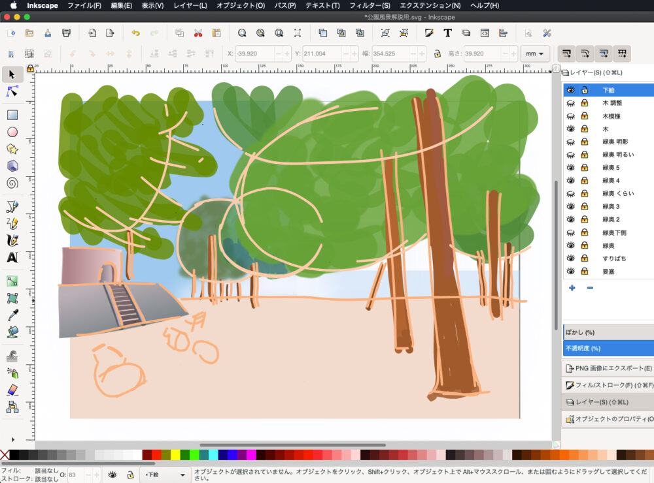Show the hidden 木 調整 layer

[570, 103]
